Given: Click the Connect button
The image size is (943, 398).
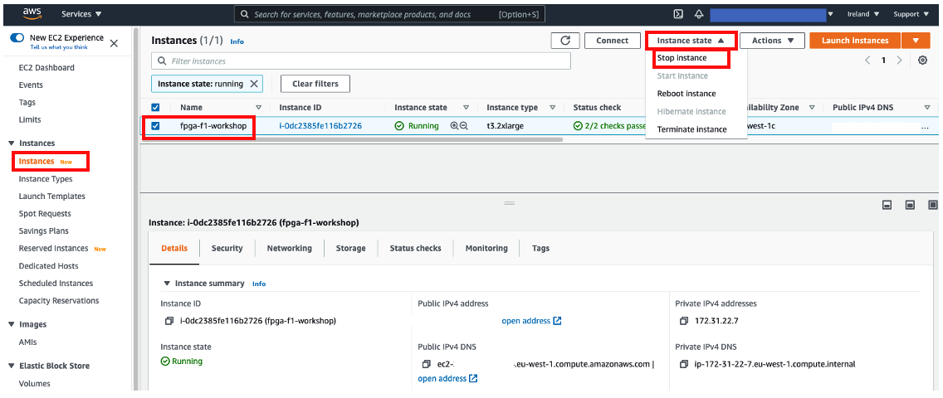Looking at the screenshot, I should click(613, 41).
